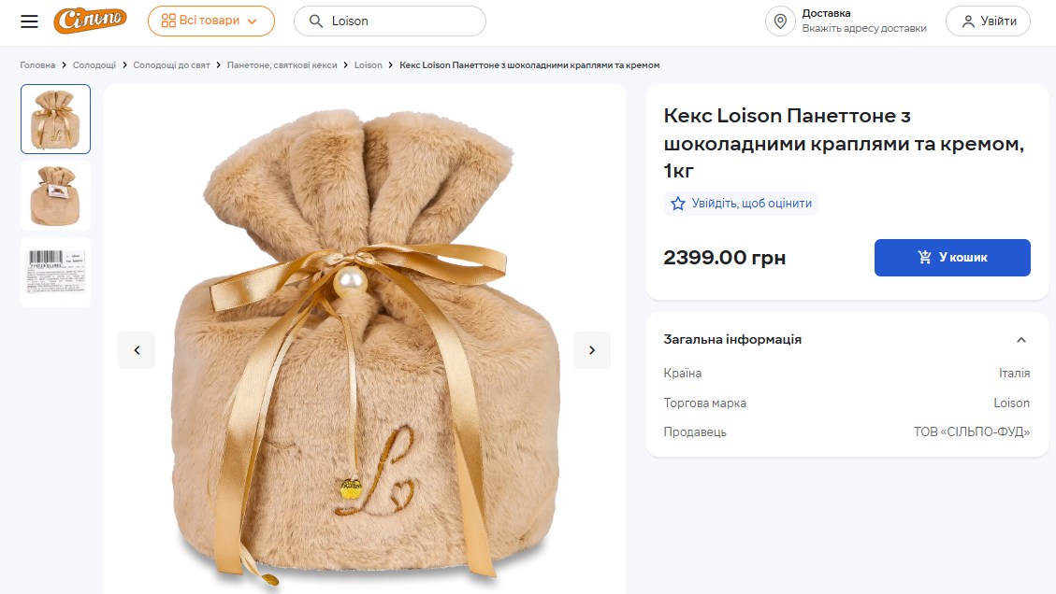1056x594 pixels.
Task: Select the first product thumbnail
Action: 56,119
